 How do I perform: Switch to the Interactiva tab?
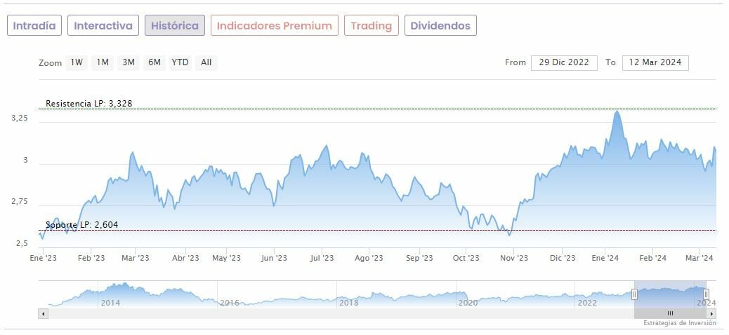tap(103, 25)
